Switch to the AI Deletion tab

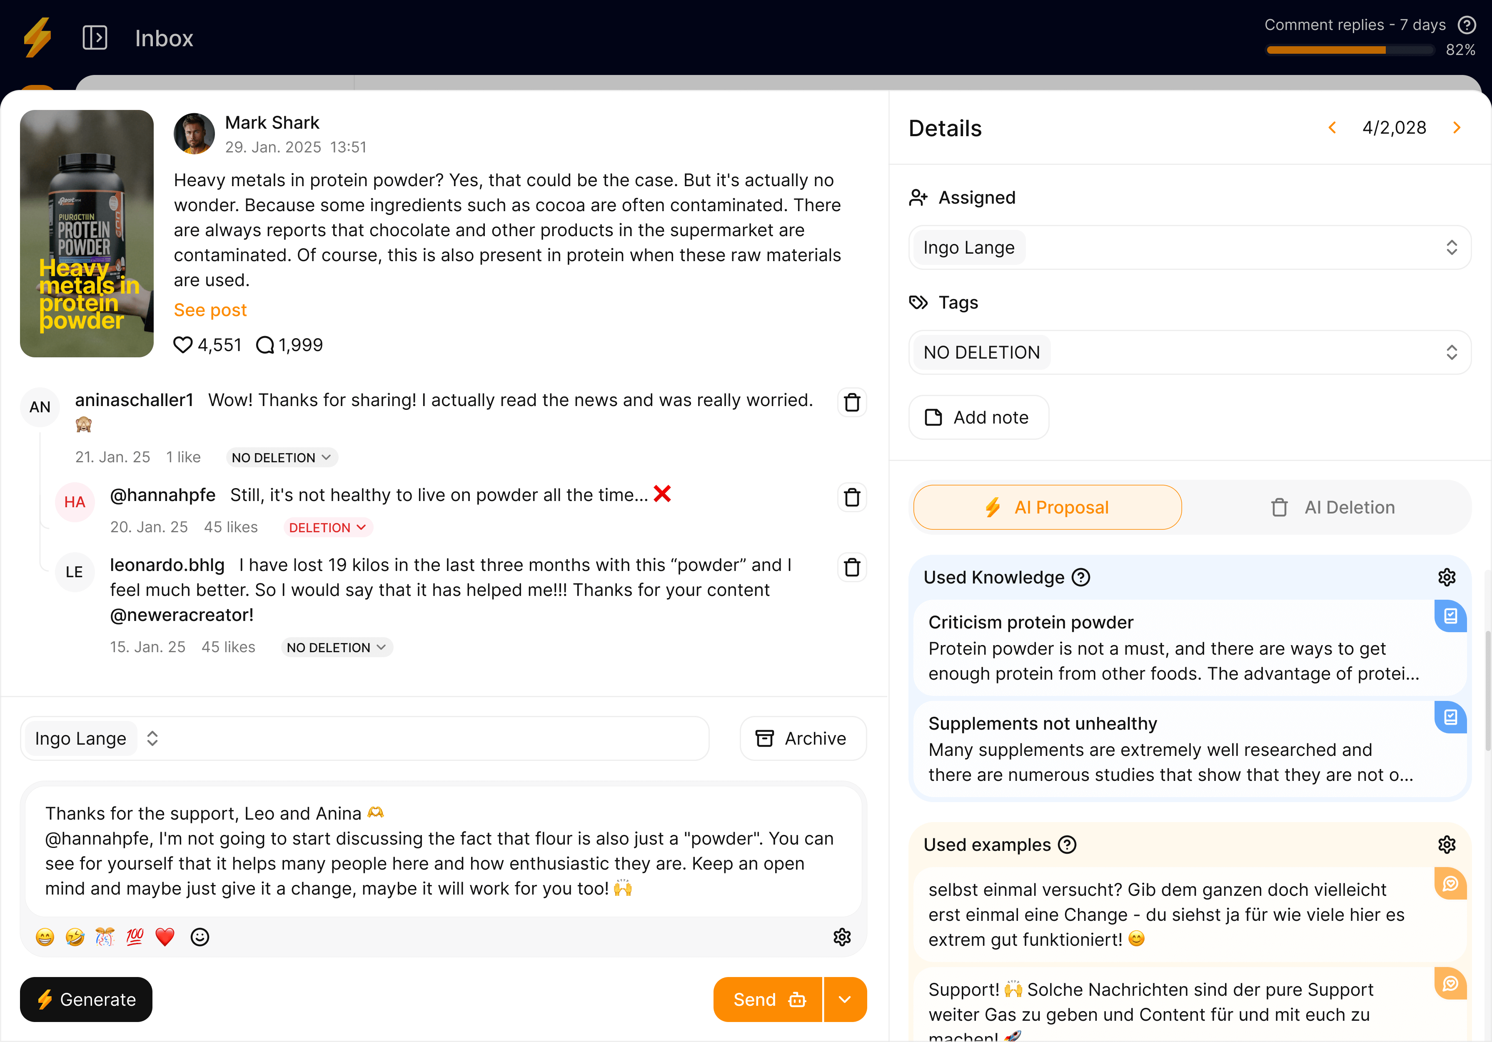tap(1333, 507)
